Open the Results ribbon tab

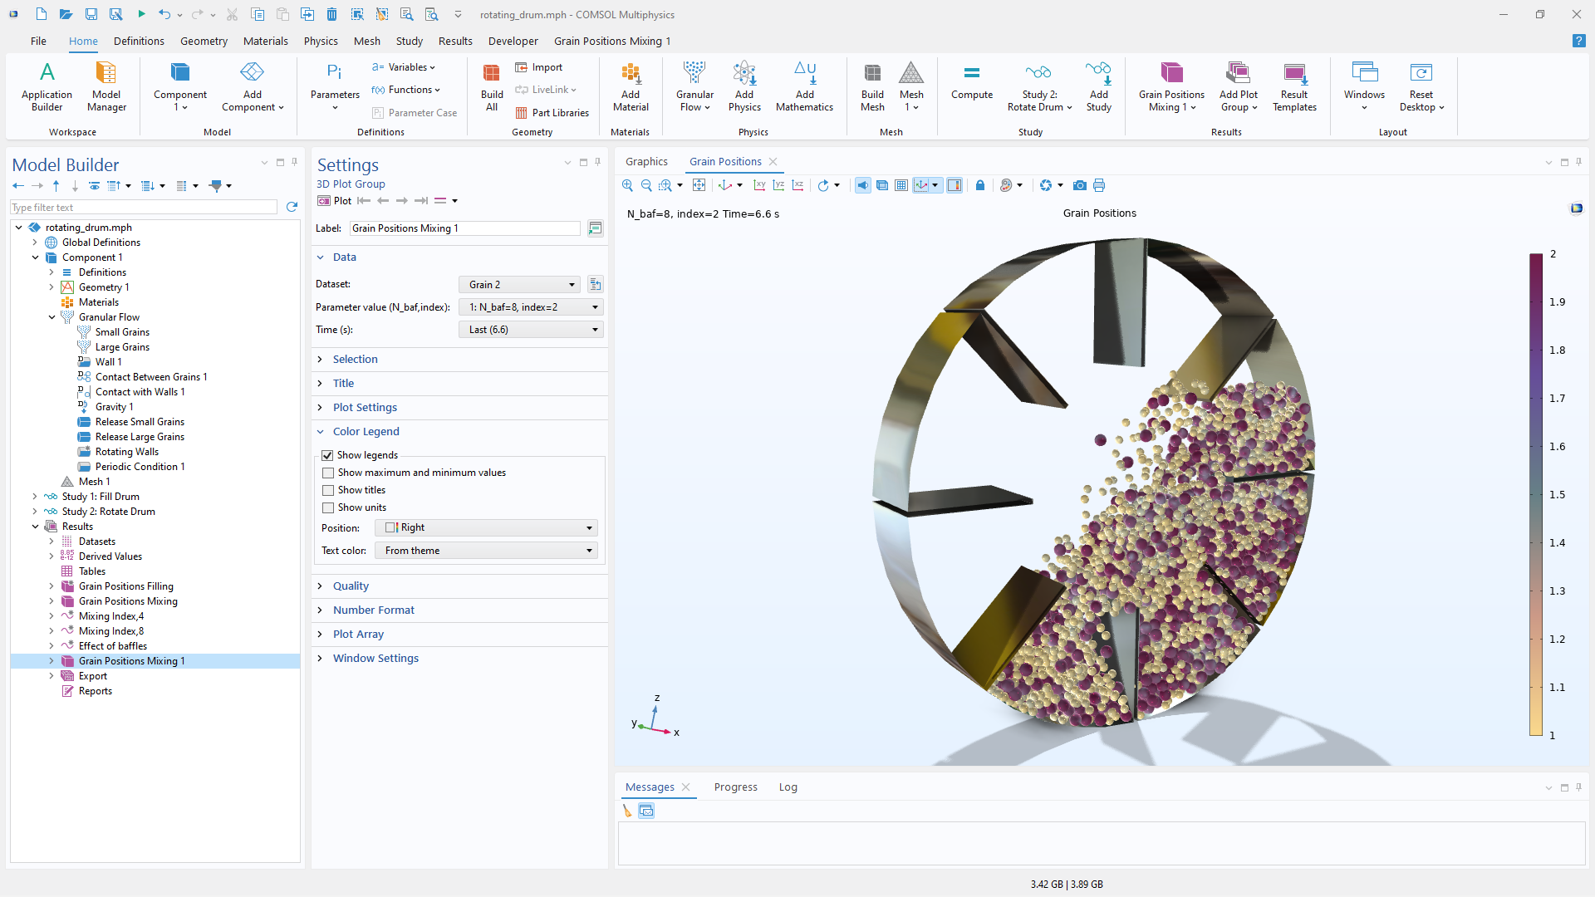coord(455,41)
